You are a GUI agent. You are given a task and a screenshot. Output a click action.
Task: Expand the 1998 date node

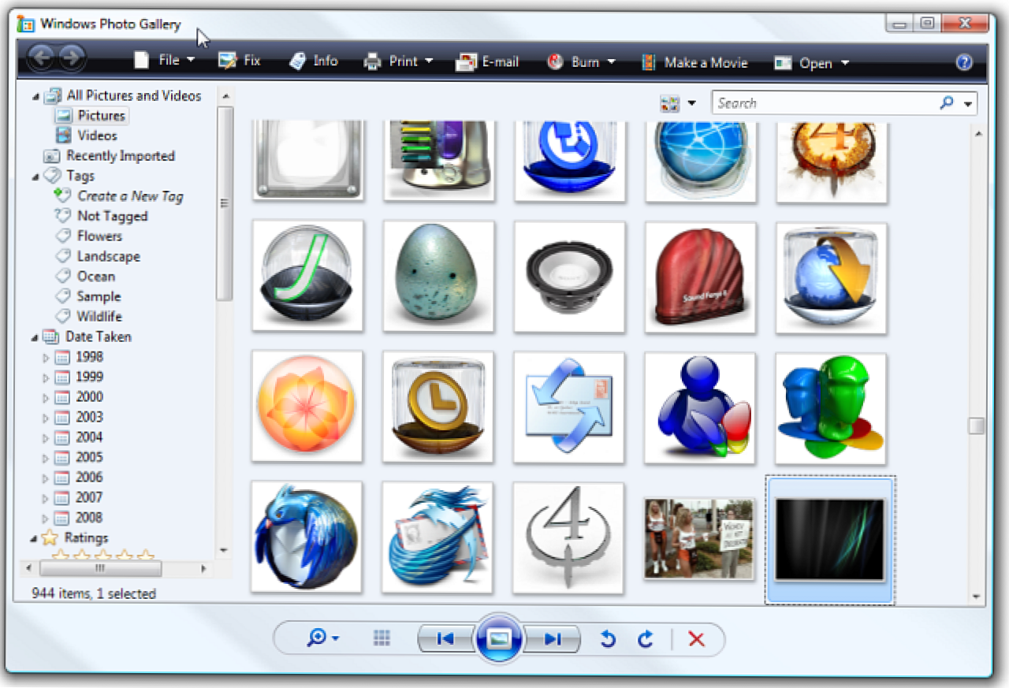coord(46,358)
